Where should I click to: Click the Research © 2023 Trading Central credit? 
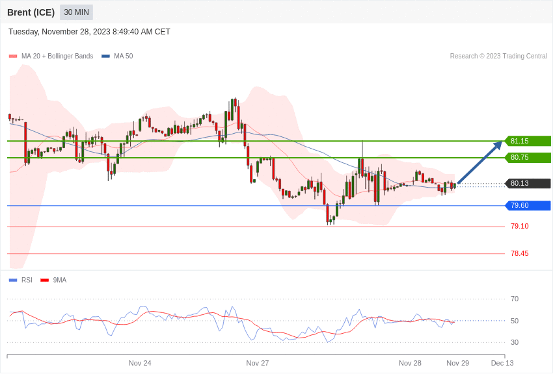[498, 56]
